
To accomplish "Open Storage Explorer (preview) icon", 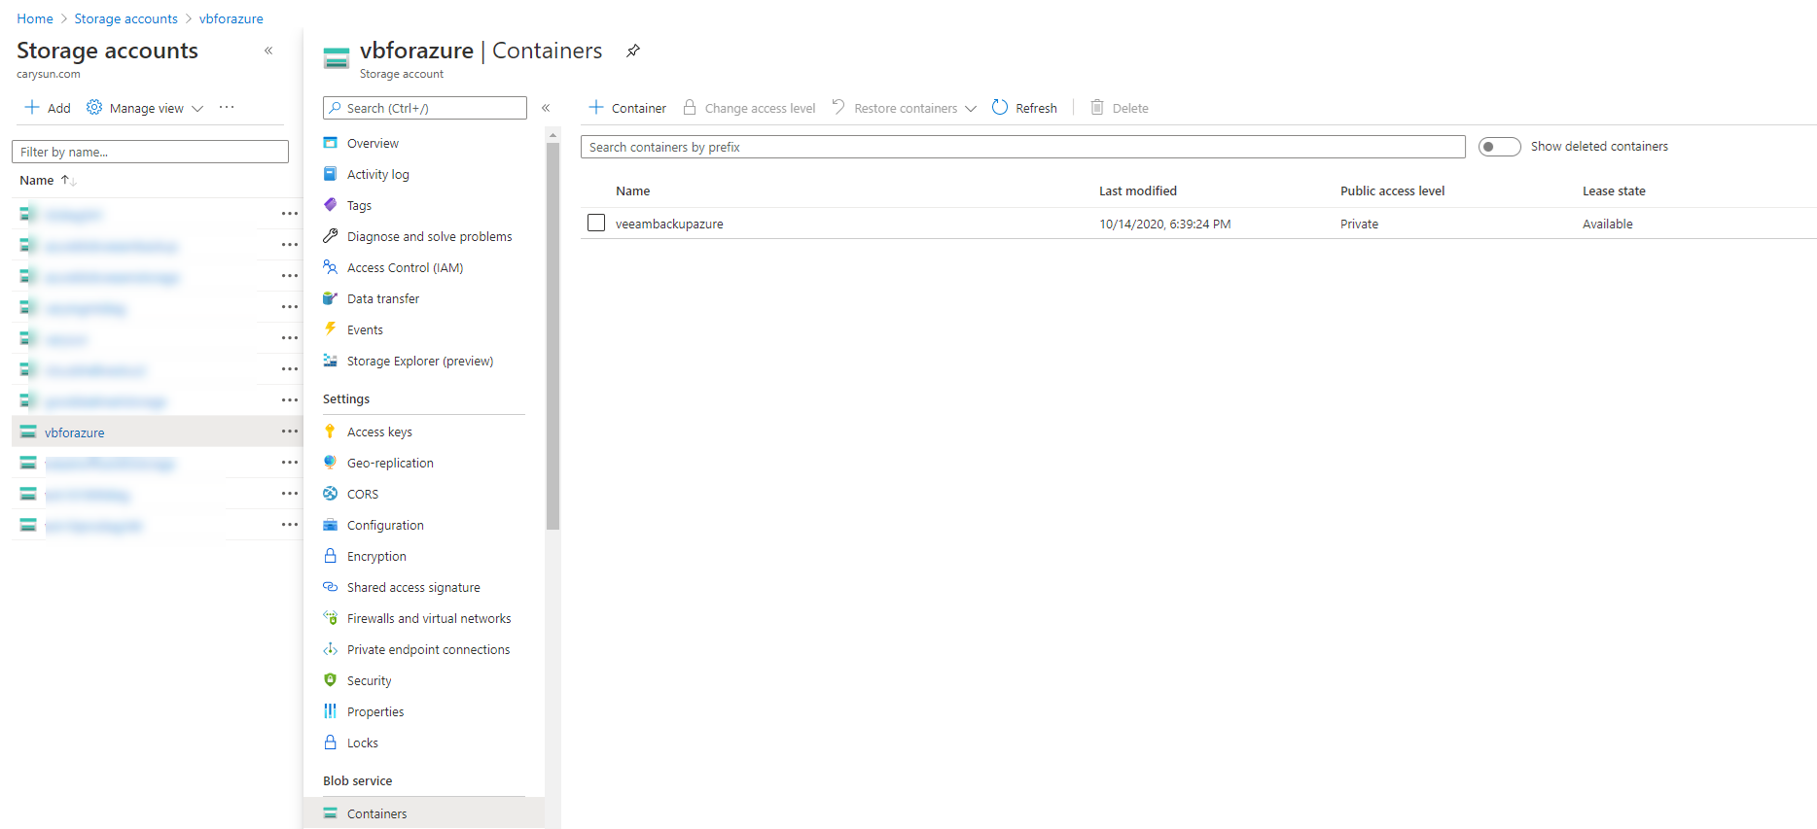I will pos(331,361).
